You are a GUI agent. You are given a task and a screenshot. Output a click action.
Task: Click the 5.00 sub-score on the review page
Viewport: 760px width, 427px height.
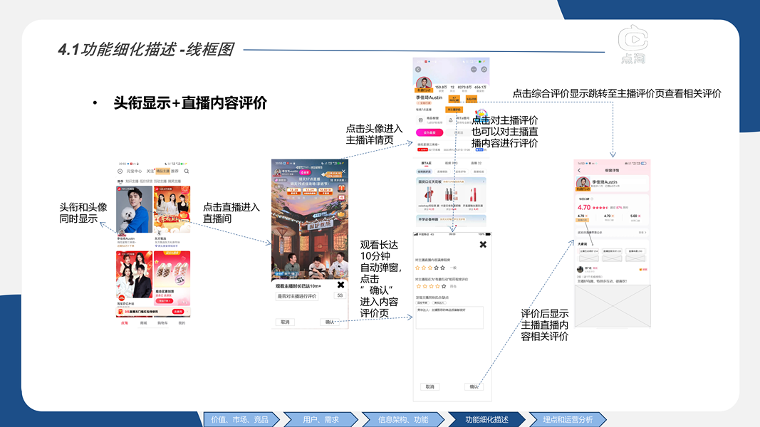[x=633, y=216]
